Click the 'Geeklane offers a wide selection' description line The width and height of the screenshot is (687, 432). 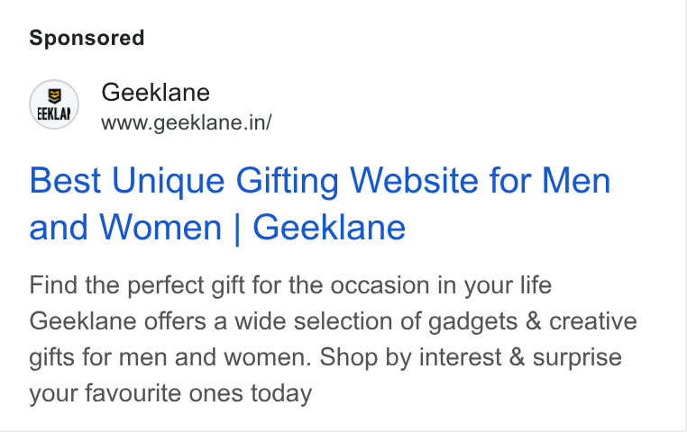[x=333, y=322]
